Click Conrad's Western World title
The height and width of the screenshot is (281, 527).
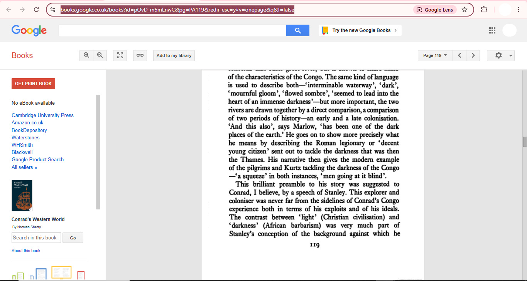pyautogui.click(x=38, y=219)
